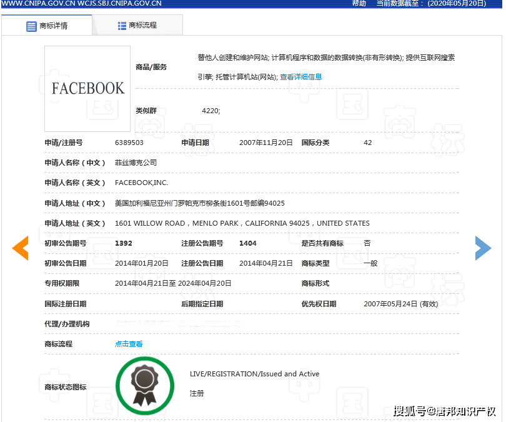
Task: Go to next trademark with blue right arrow
Action: (483, 248)
